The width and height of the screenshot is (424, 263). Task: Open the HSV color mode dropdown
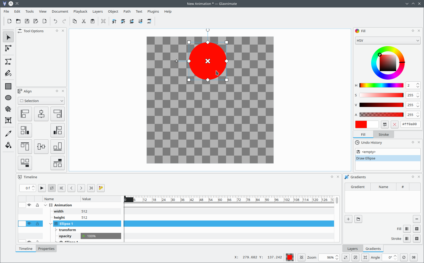click(x=388, y=40)
